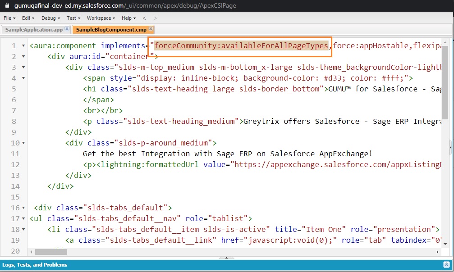Click the Logs, Tests, and Problems header
Screen dimensions: 454x272
(x=35, y=265)
